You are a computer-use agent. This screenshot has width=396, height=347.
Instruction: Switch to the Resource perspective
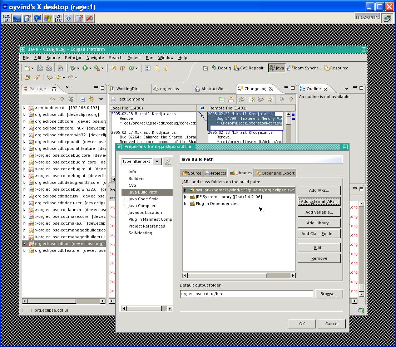[x=336, y=68]
